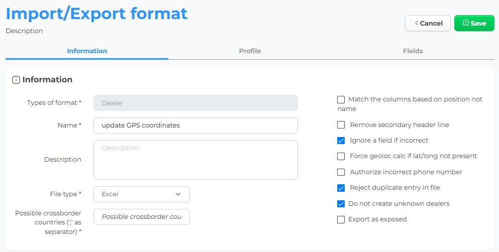Uncheck Ignore a field if incorrect
499x252 pixels.
(341, 141)
